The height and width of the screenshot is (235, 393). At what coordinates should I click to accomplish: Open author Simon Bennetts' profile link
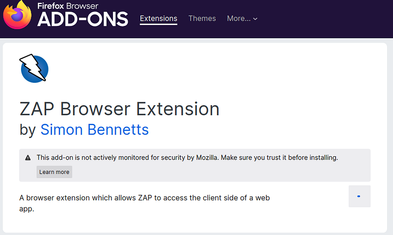(x=94, y=129)
